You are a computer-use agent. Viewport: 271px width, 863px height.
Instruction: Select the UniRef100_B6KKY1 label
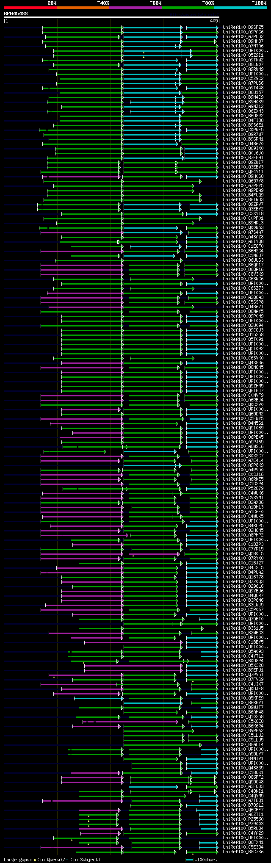243,703
